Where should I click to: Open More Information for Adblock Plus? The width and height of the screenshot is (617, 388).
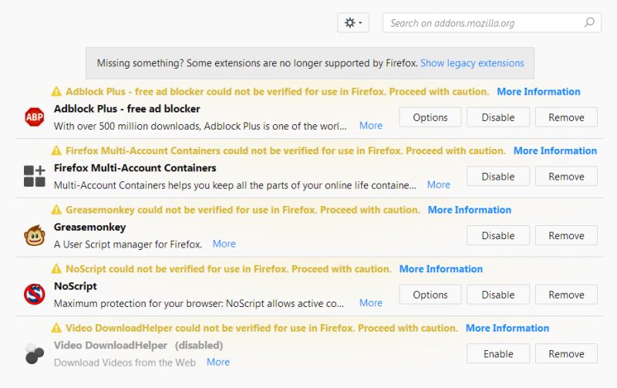(x=538, y=92)
